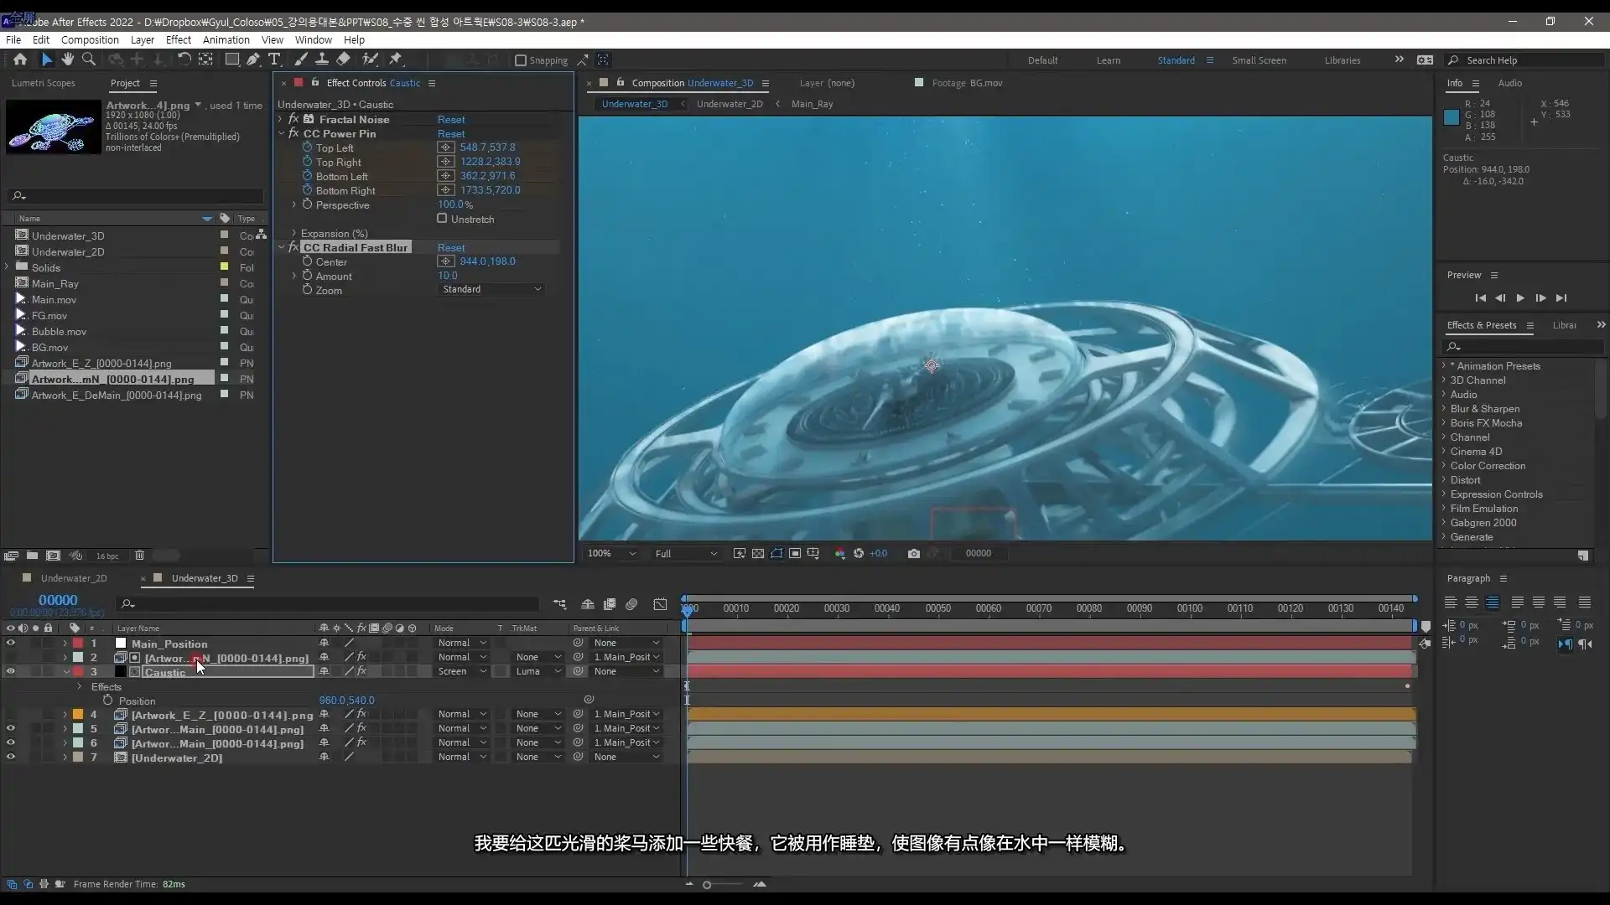The width and height of the screenshot is (1610, 905).
Task: Expand the Expansion property of Fractal Noise
Action: pyautogui.click(x=293, y=233)
